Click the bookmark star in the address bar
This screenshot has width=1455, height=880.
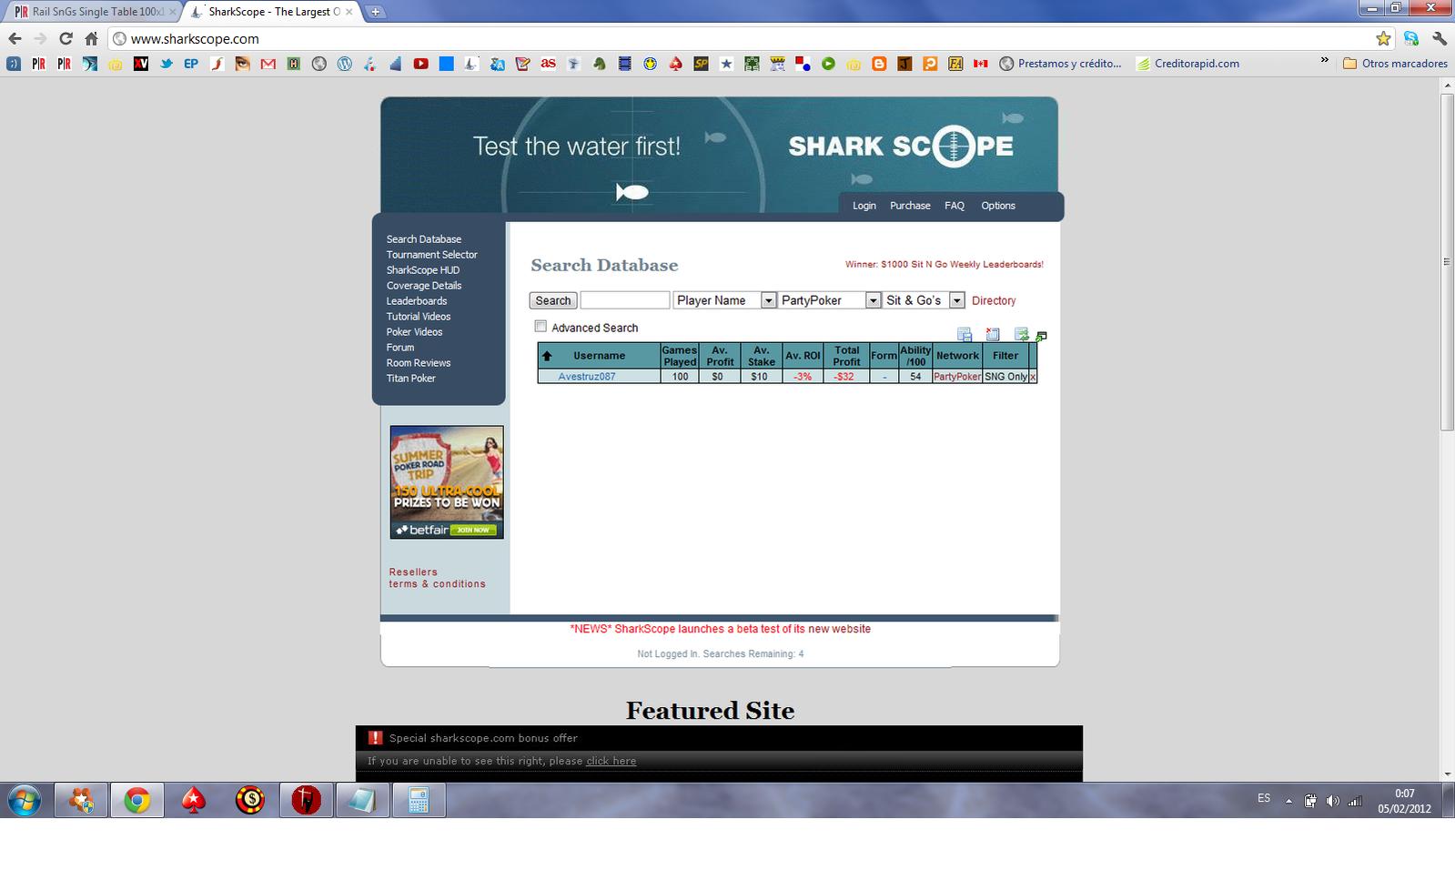pos(1383,38)
